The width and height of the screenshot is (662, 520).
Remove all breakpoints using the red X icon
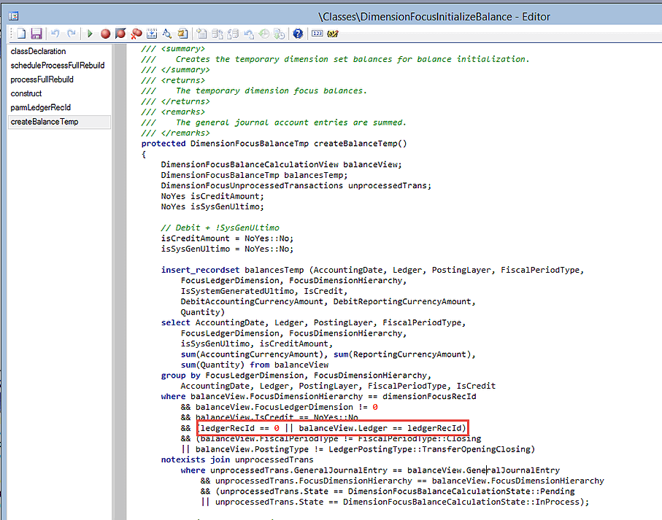(136, 34)
